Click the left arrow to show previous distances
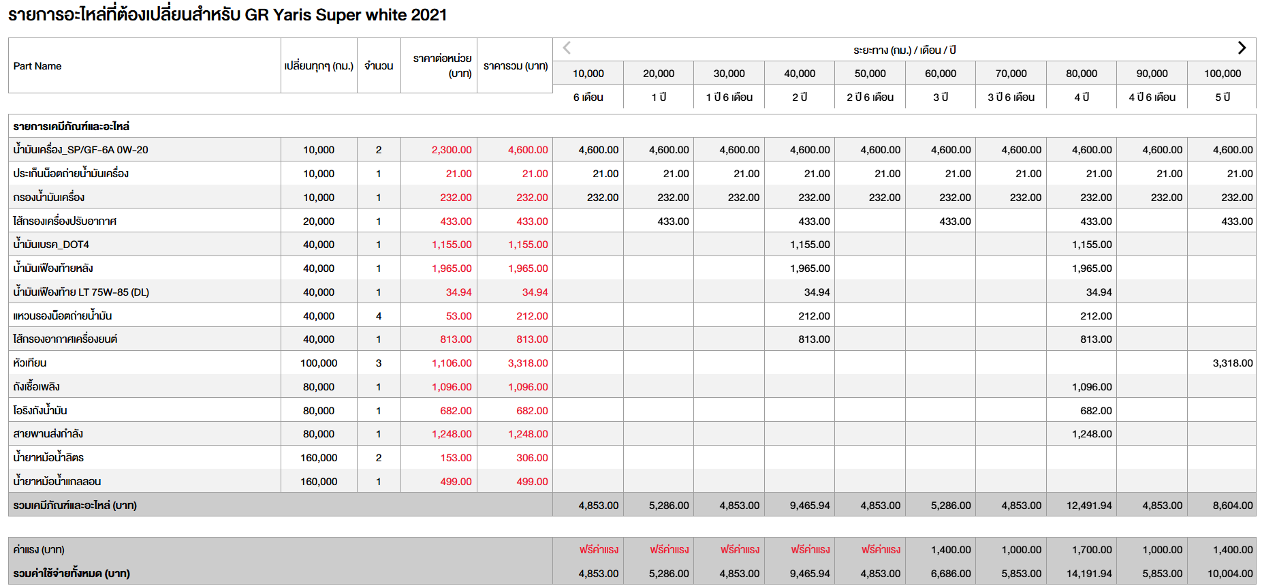 (567, 48)
